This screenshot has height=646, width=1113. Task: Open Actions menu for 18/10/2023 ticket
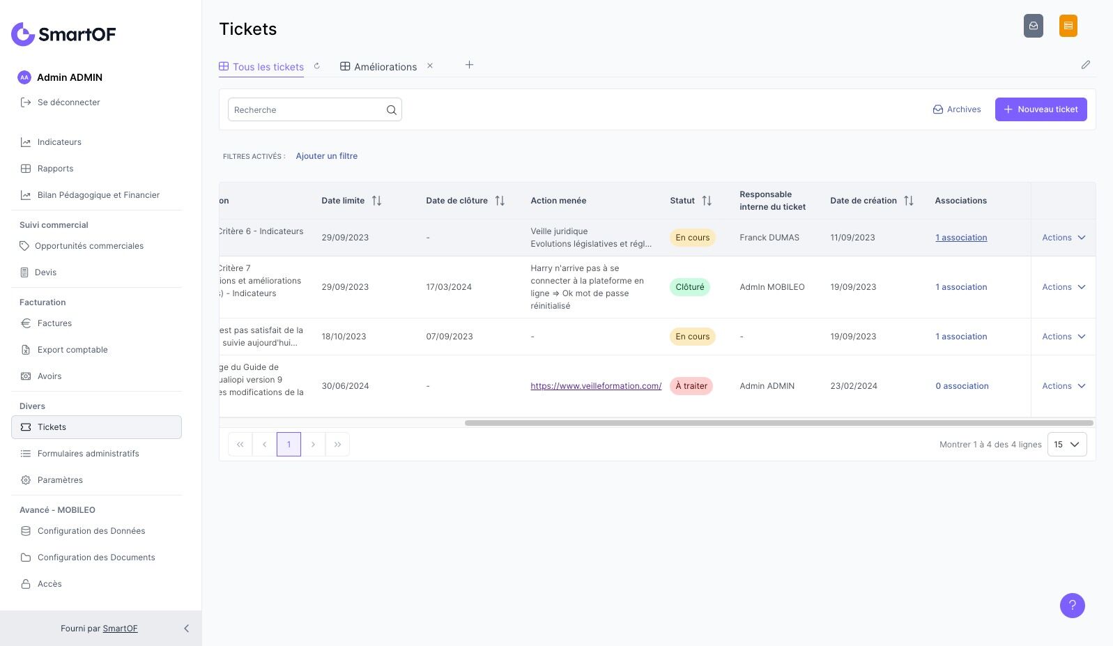click(x=1064, y=337)
